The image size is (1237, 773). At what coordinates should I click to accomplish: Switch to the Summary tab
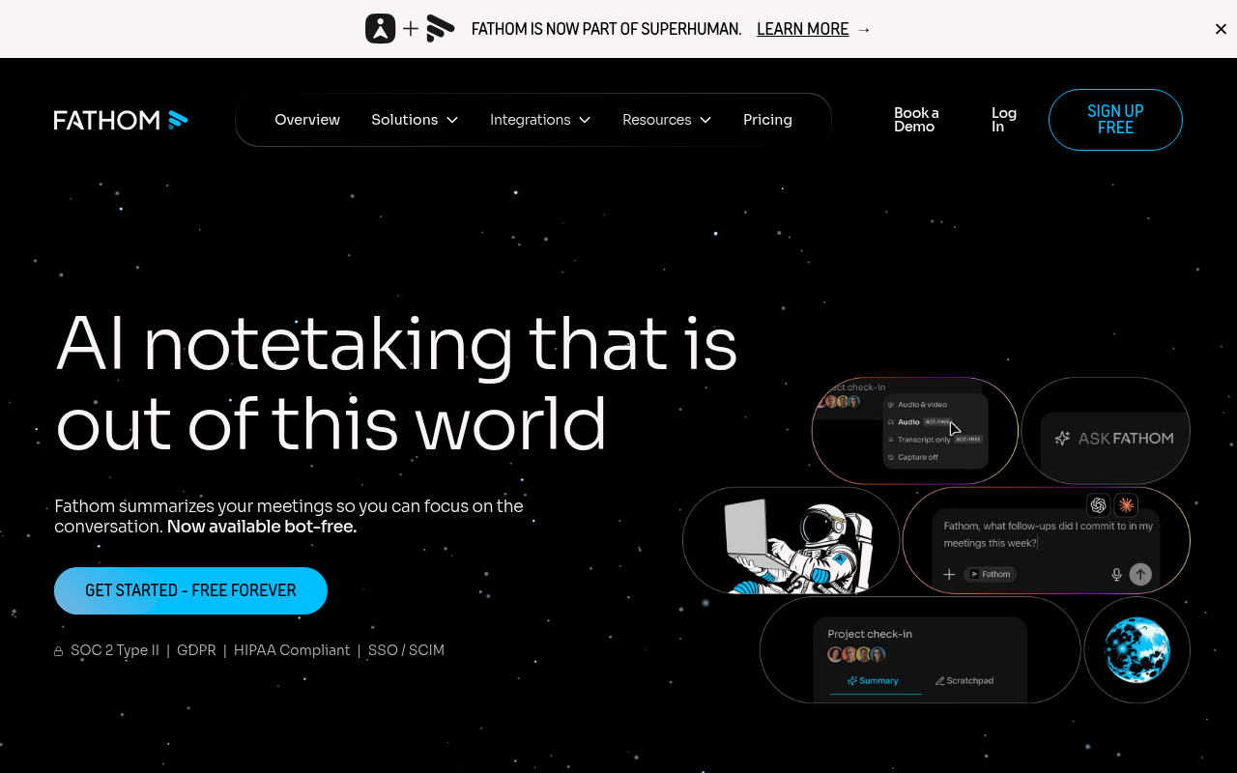pos(873,680)
